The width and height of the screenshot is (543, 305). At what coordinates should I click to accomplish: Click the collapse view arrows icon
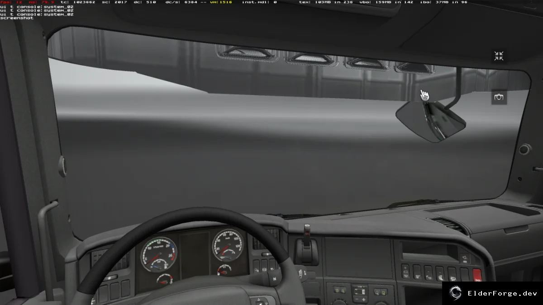pyautogui.click(x=499, y=56)
